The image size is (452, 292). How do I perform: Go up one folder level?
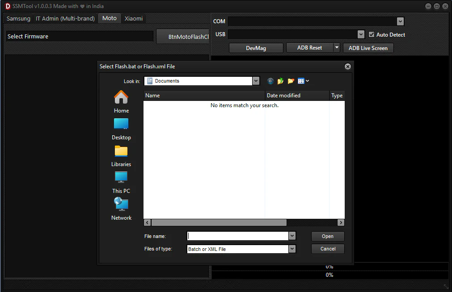point(281,81)
